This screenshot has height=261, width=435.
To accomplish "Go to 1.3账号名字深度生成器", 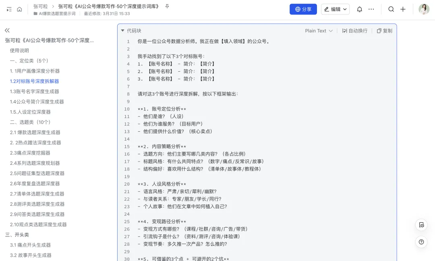I will click(x=34, y=91).
